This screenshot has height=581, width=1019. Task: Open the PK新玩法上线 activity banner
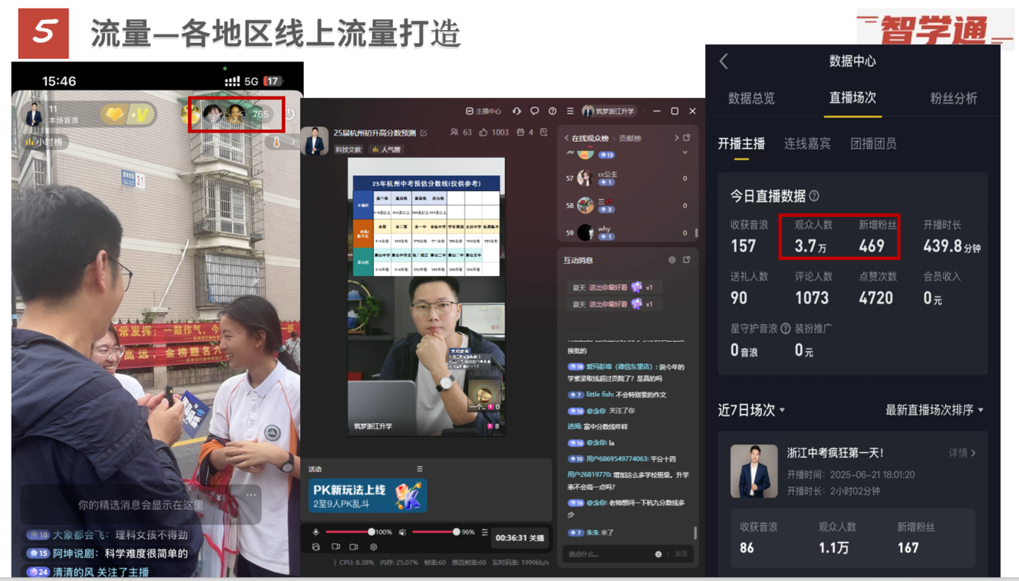pyautogui.click(x=368, y=495)
